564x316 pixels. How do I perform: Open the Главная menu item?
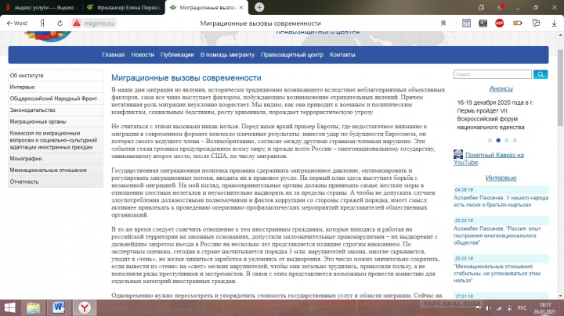[x=114, y=55]
